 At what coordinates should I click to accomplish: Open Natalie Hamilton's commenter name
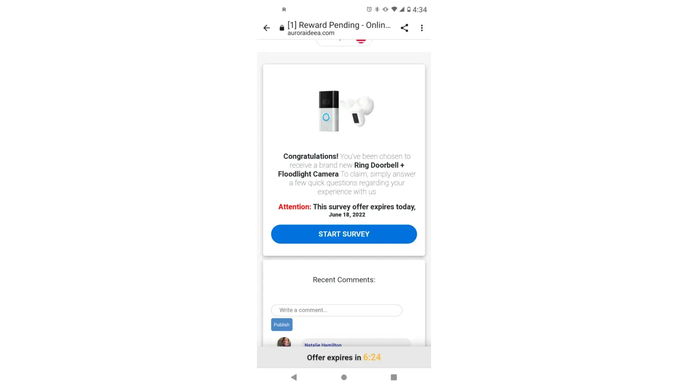tap(323, 345)
